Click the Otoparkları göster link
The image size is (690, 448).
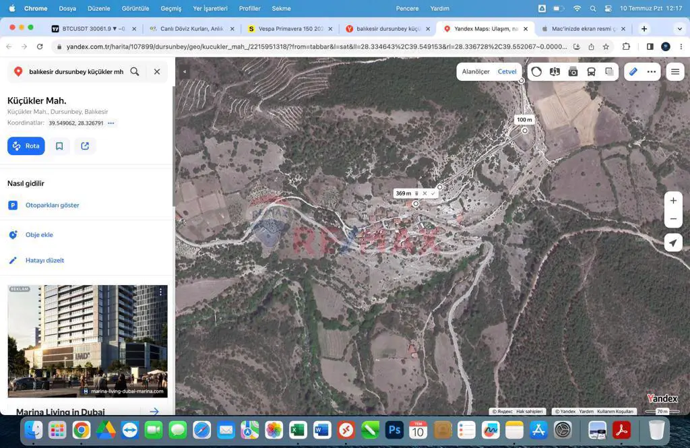pos(53,205)
